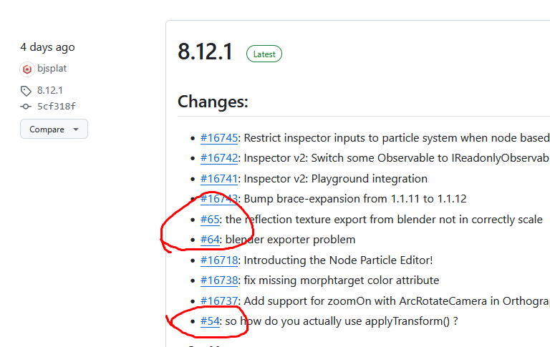This screenshot has width=550, height=347.
Task: Open the bjsplat user profile link
Action: (52, 69)
